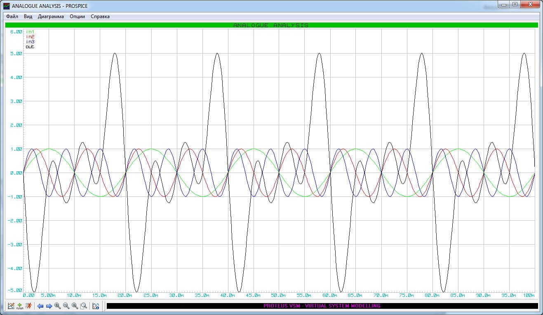Click the -5.00 value on the vertical axis
This screenshot has height=315, width=543.
pos(15,290)
